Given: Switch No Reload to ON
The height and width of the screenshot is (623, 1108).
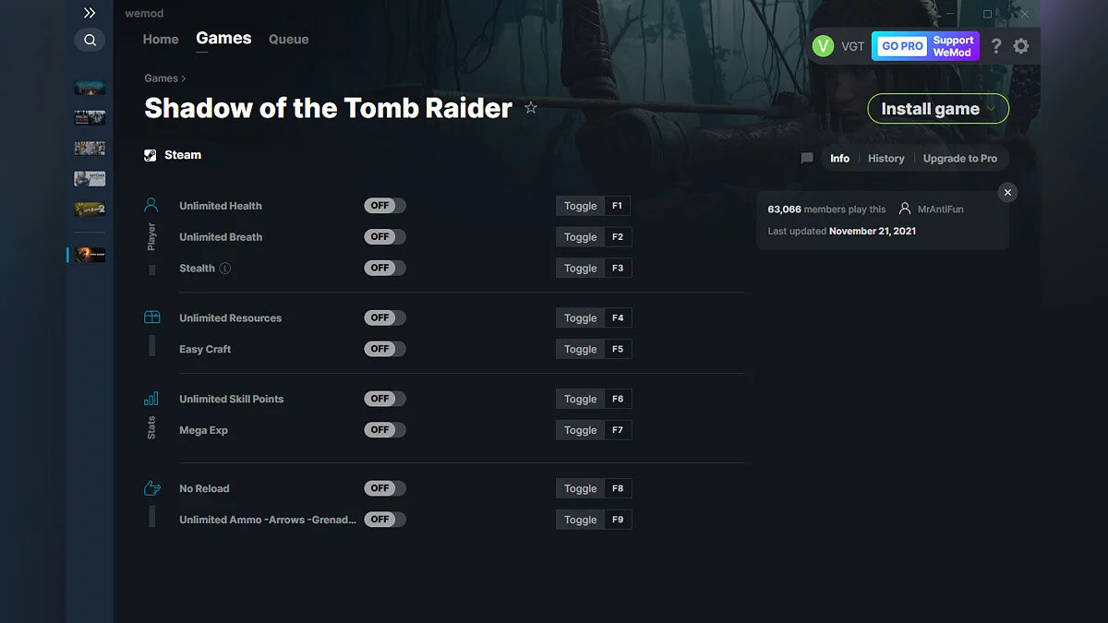Looking at the screenshot, I should tap(384, 487).
